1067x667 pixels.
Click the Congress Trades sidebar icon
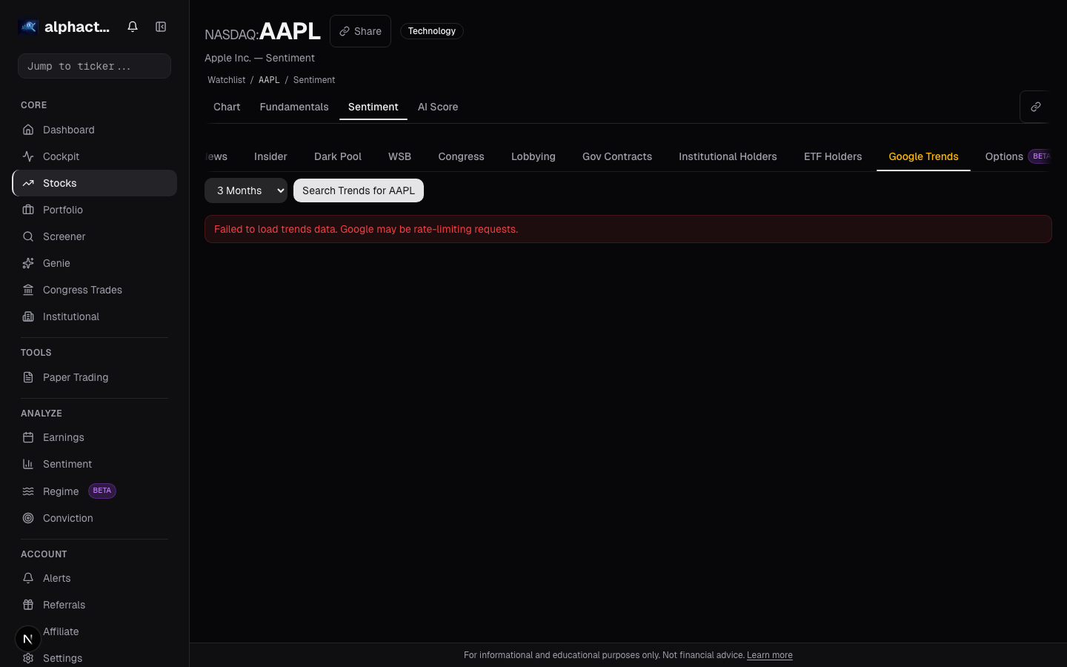[28, 290]
